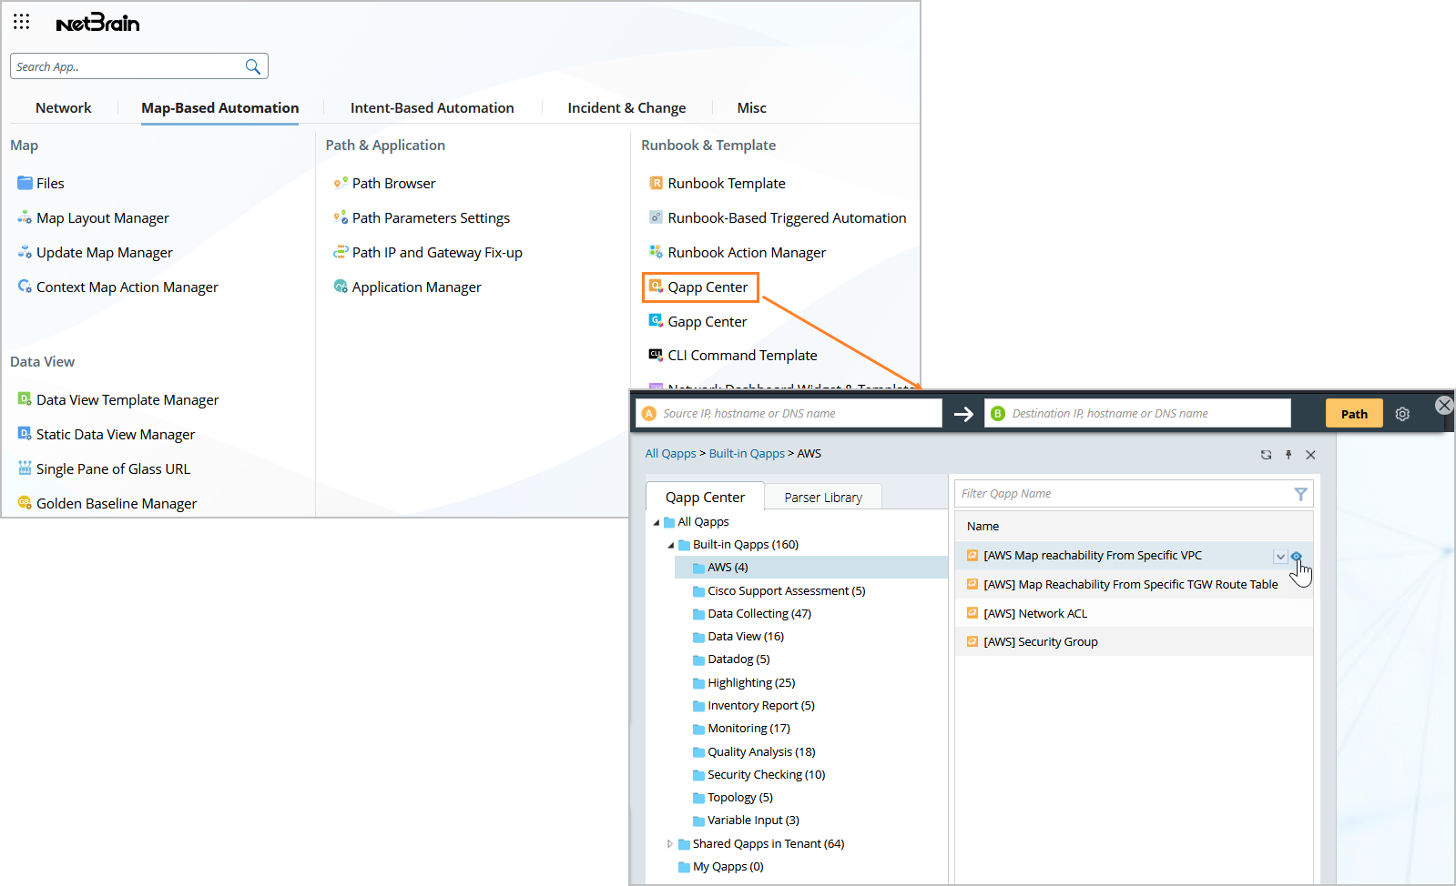Click the Static Data View Manager icon
This screenshot has width=1456, height=886.
coord(25,434)
